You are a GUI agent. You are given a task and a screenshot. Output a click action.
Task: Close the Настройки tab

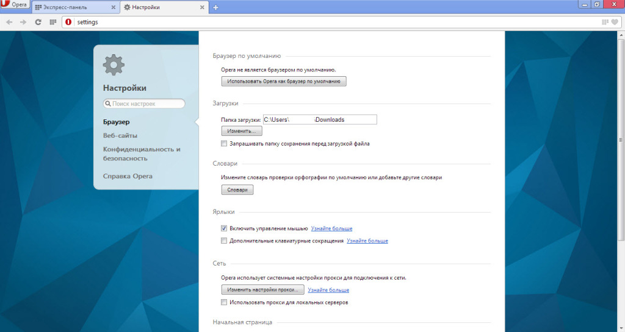(x=202, y=7)
